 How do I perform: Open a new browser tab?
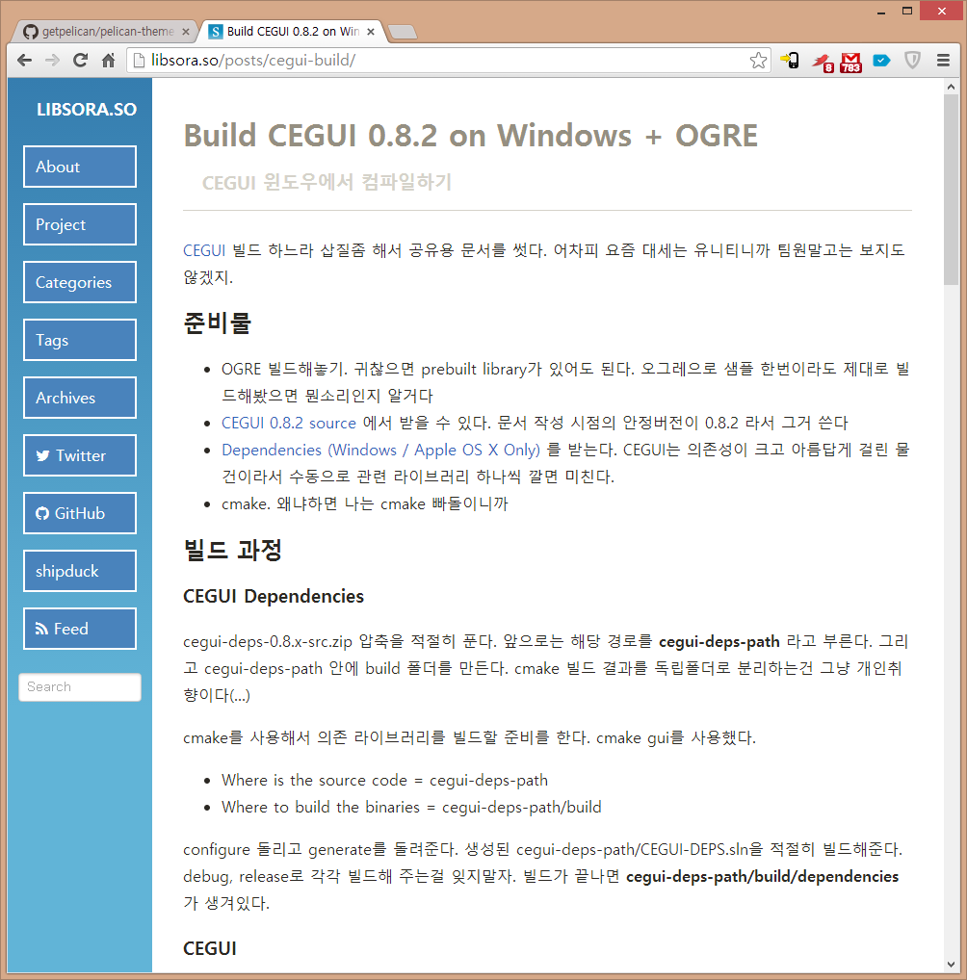[403, 32]
